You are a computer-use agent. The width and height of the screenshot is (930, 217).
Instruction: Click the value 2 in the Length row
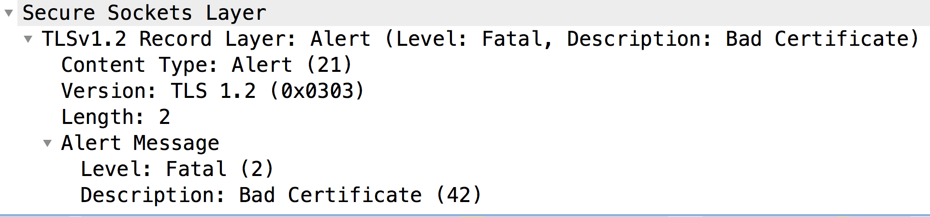coord(164,117)
